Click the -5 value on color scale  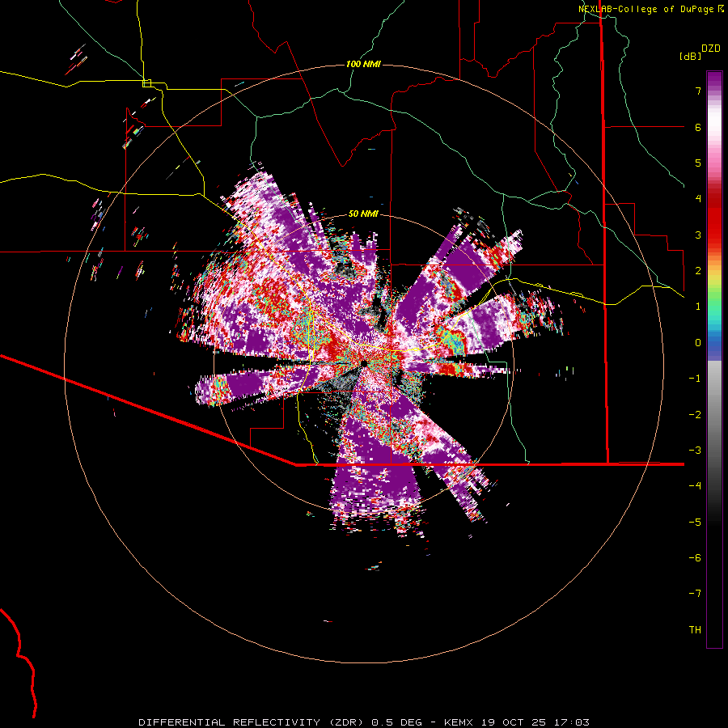tap(695, 523)
